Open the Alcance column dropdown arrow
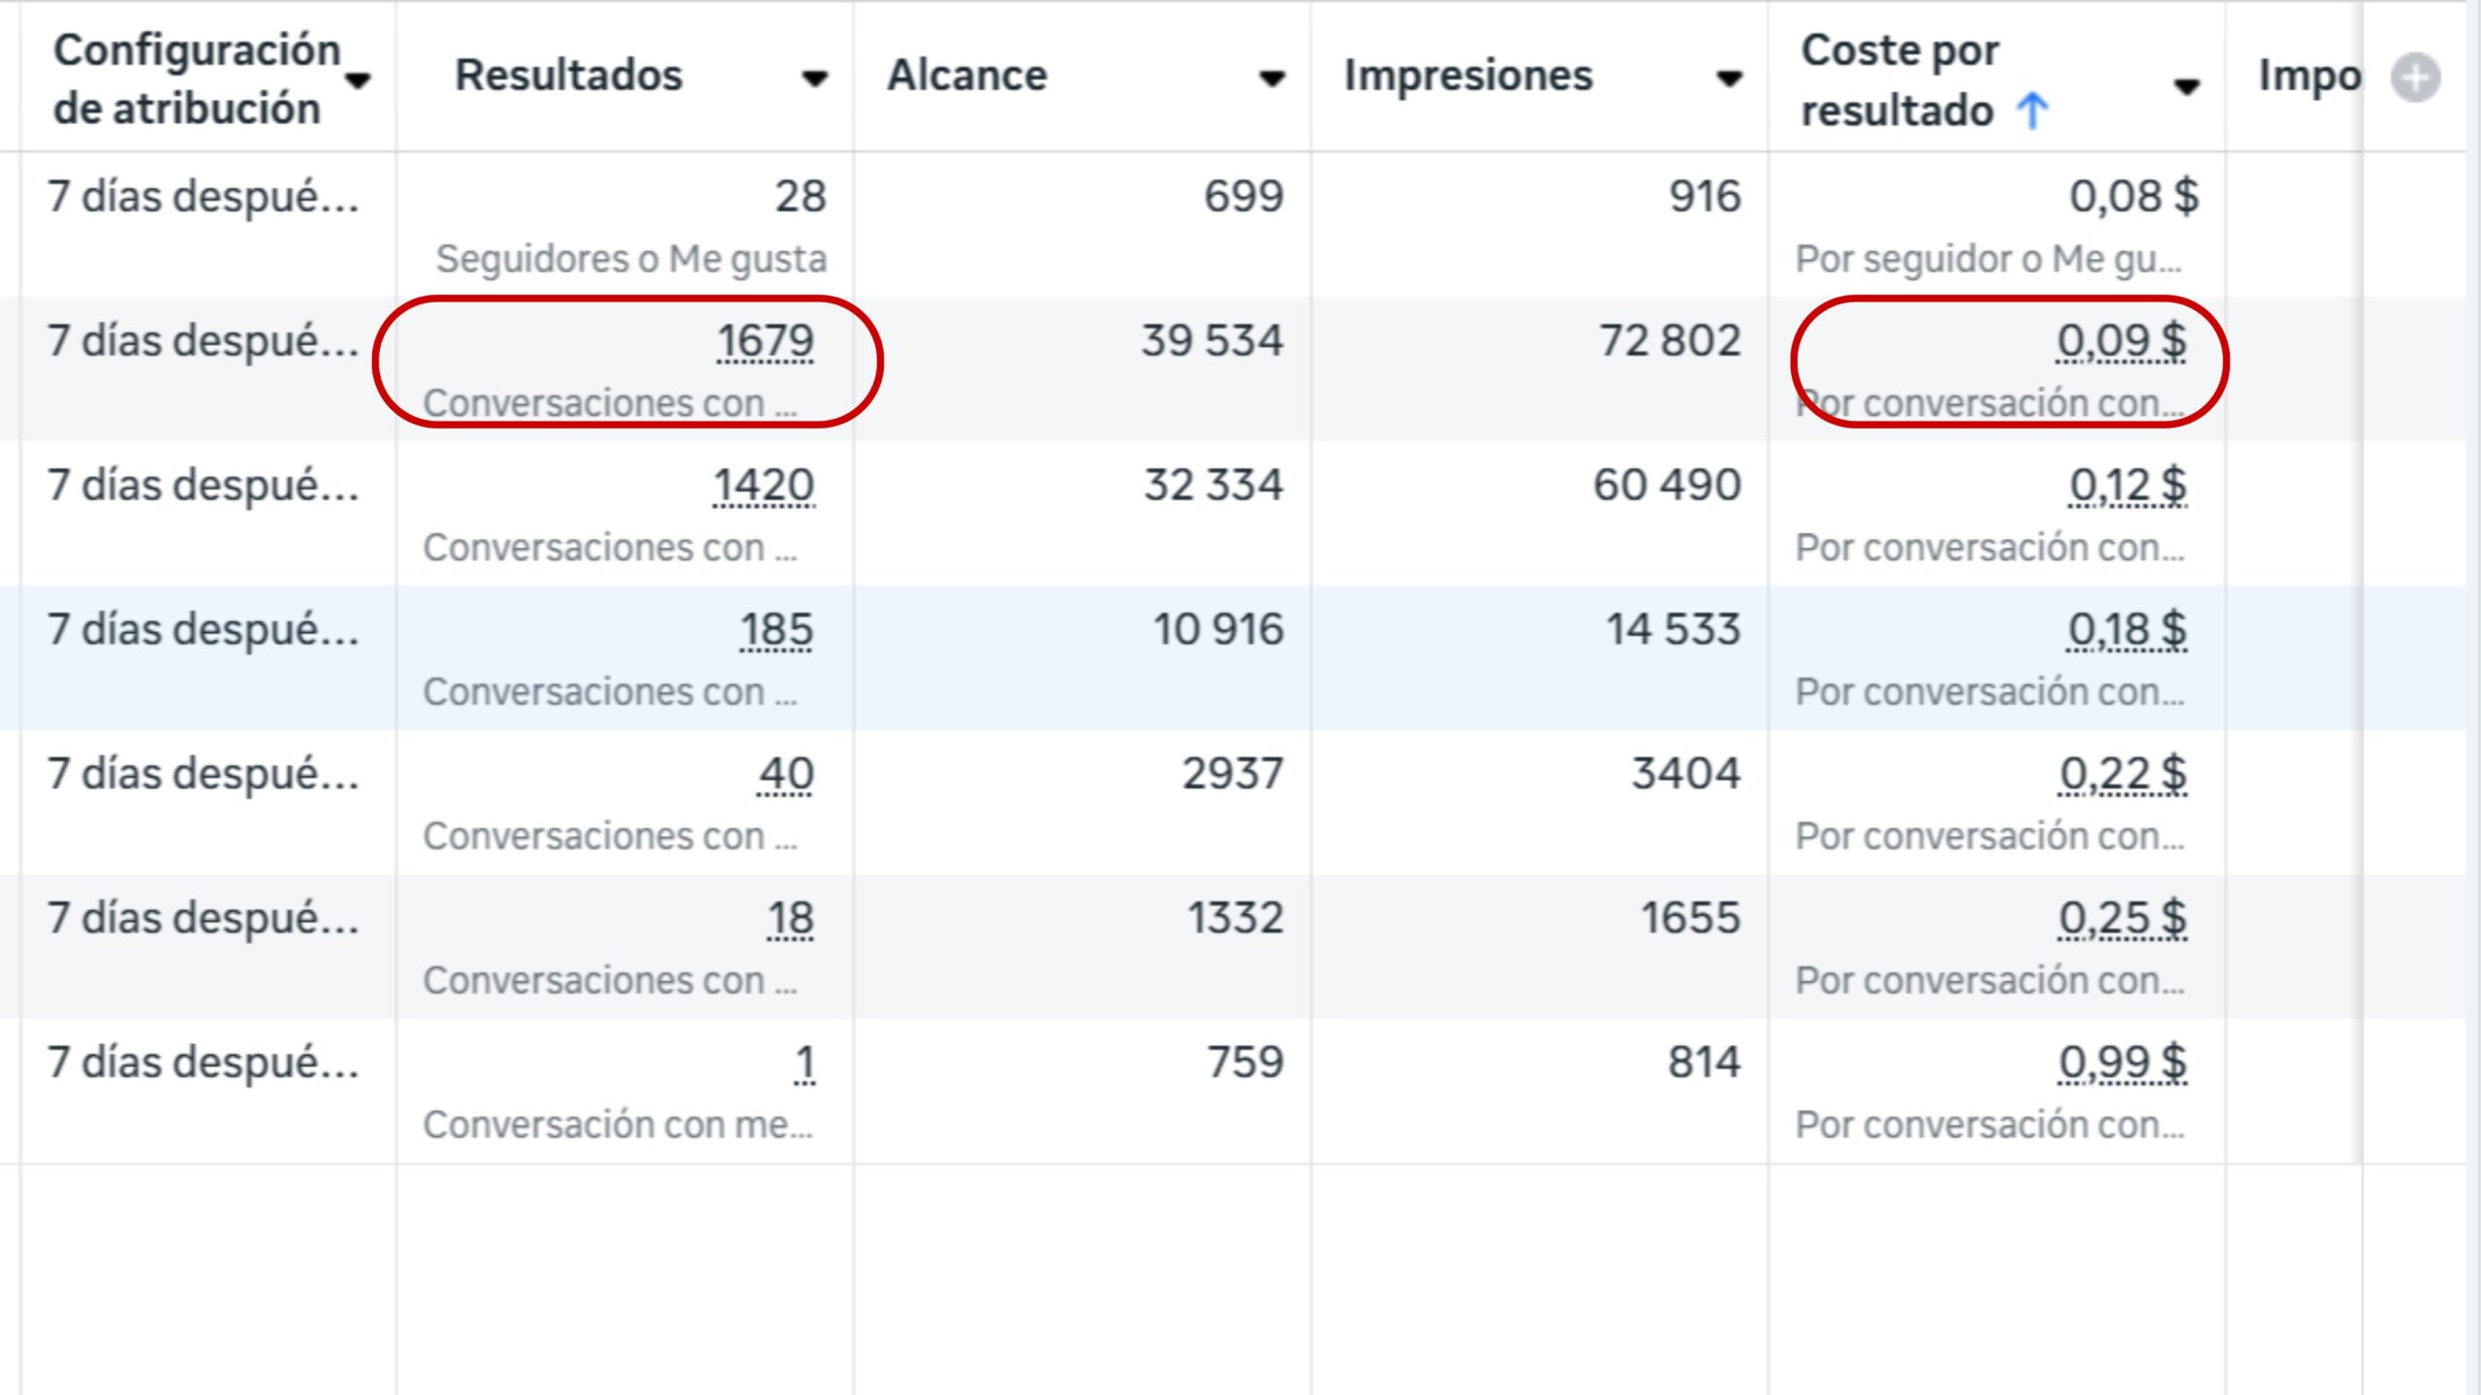Viewport: 2481px width, 1395px height. (x=1272, y=78)
